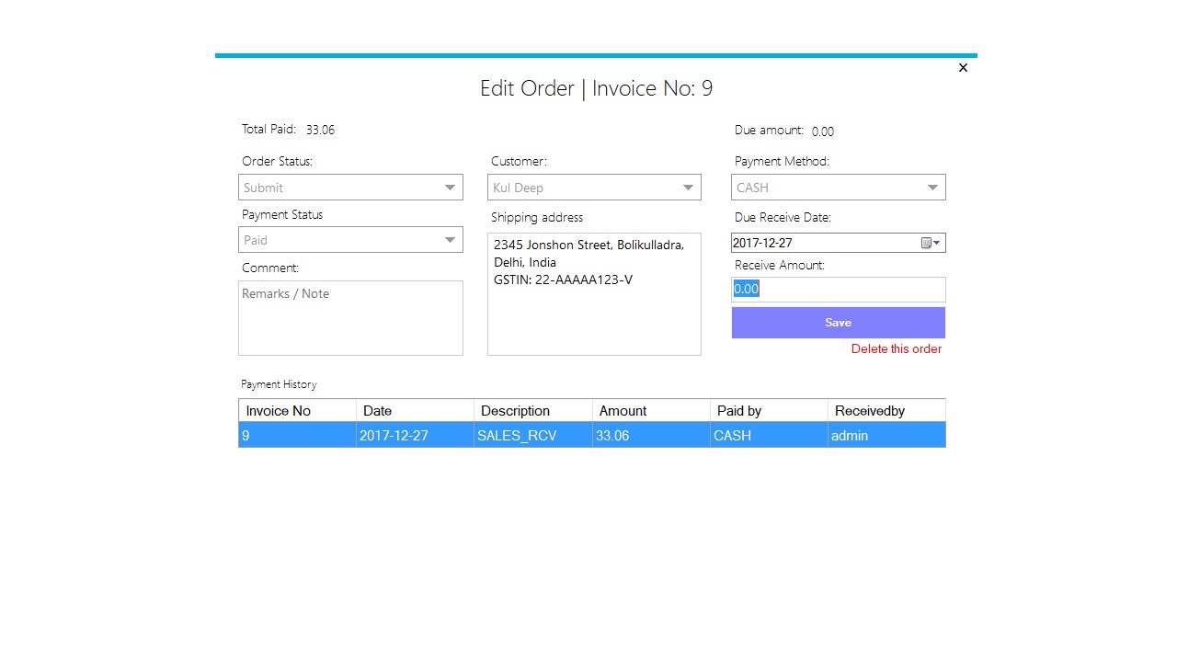1177x662 pixels.
Task: Click the Save button
Action: pos(838,323)
